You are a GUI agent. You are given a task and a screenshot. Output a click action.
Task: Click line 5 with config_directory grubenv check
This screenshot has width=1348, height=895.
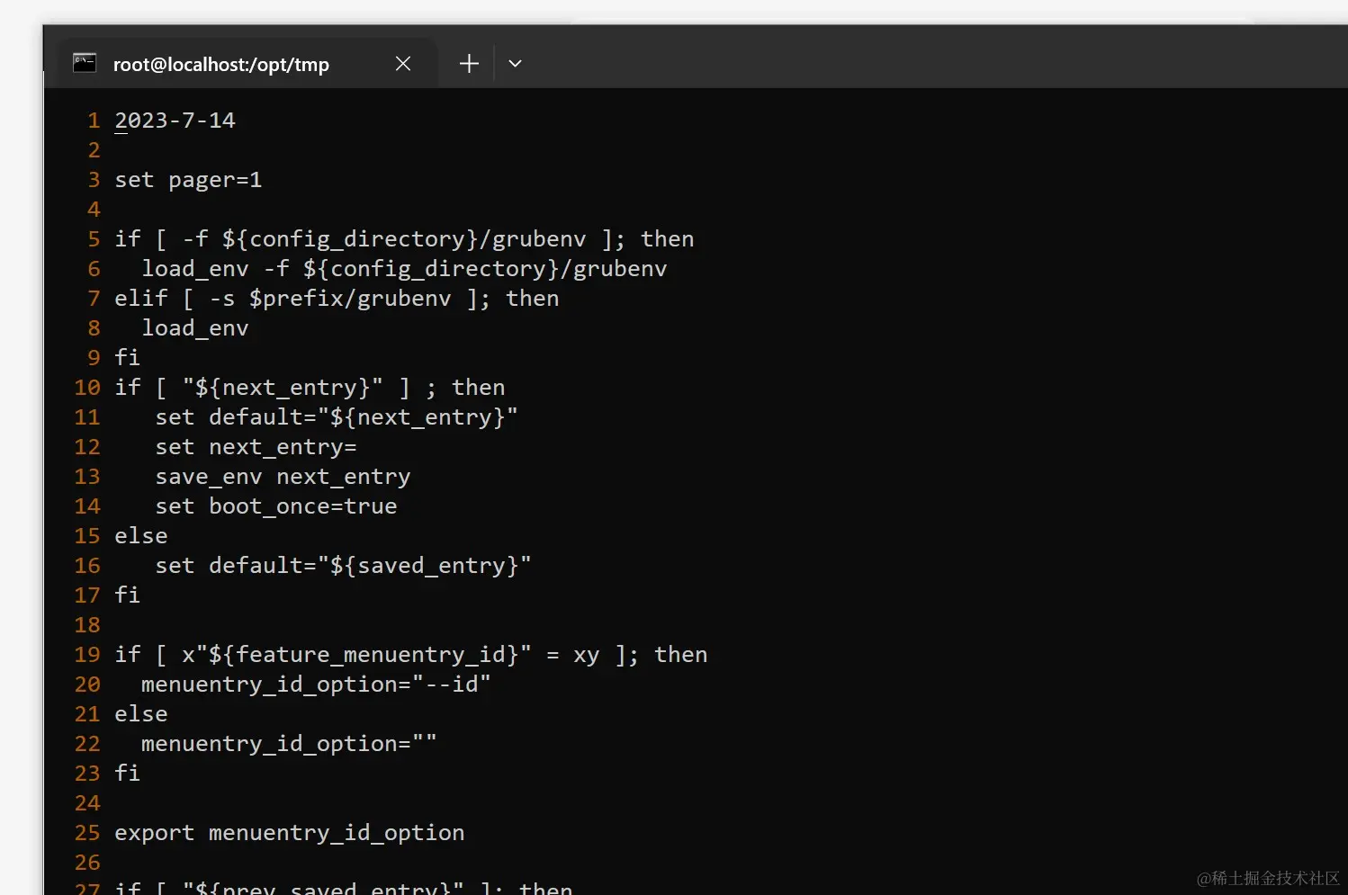click(x=404, y=239)
